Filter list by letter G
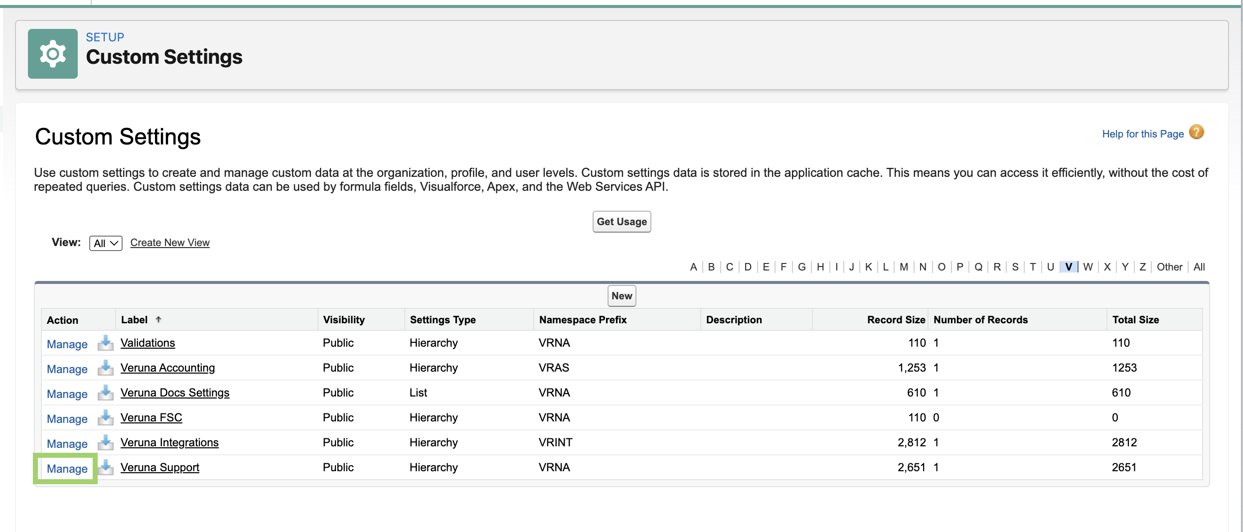1243x532 pixels. [802, 267]
